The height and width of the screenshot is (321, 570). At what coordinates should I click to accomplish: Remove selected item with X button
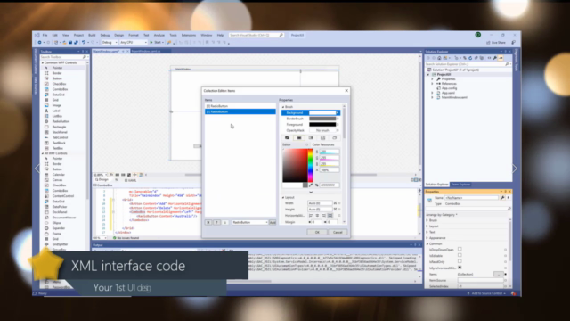click(208, 222)
